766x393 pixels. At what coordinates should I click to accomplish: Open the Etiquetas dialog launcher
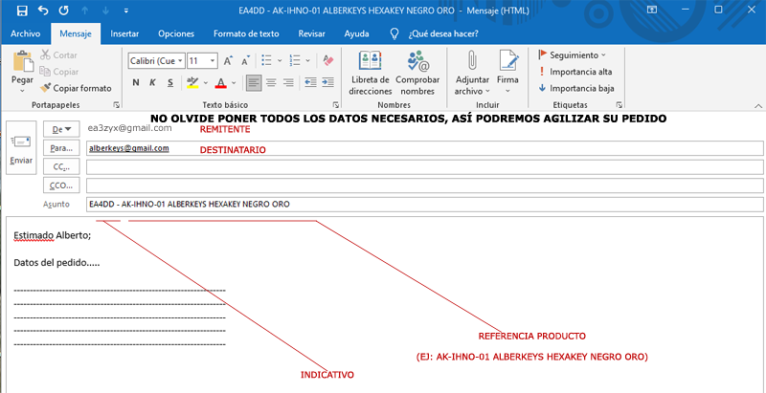619,104
